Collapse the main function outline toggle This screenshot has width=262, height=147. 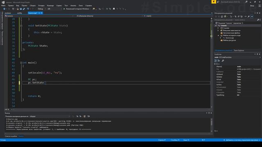(x=21, y=62)
